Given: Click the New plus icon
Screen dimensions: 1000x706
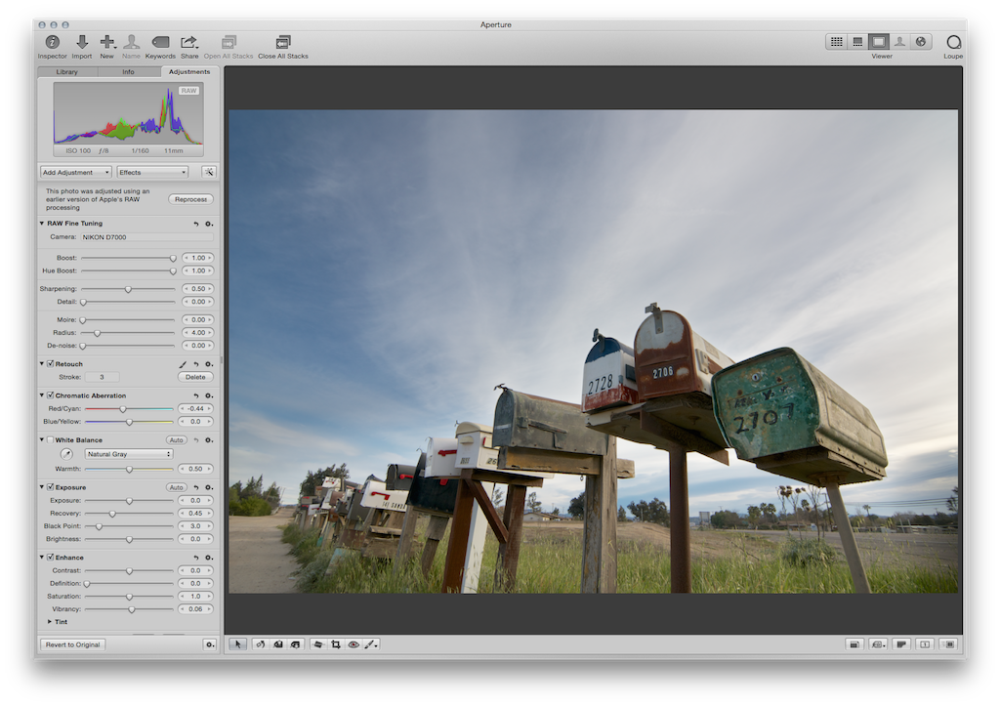Looking at the screenshot, I should pos(107,42).
